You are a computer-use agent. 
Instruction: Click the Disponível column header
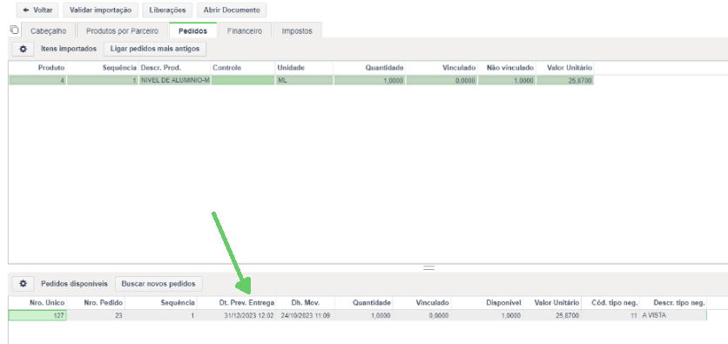(x=487, y=303)
